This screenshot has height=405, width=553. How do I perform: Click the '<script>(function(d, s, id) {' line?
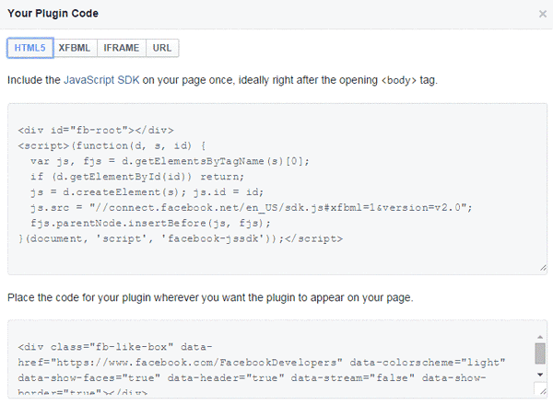coord(112,145)
